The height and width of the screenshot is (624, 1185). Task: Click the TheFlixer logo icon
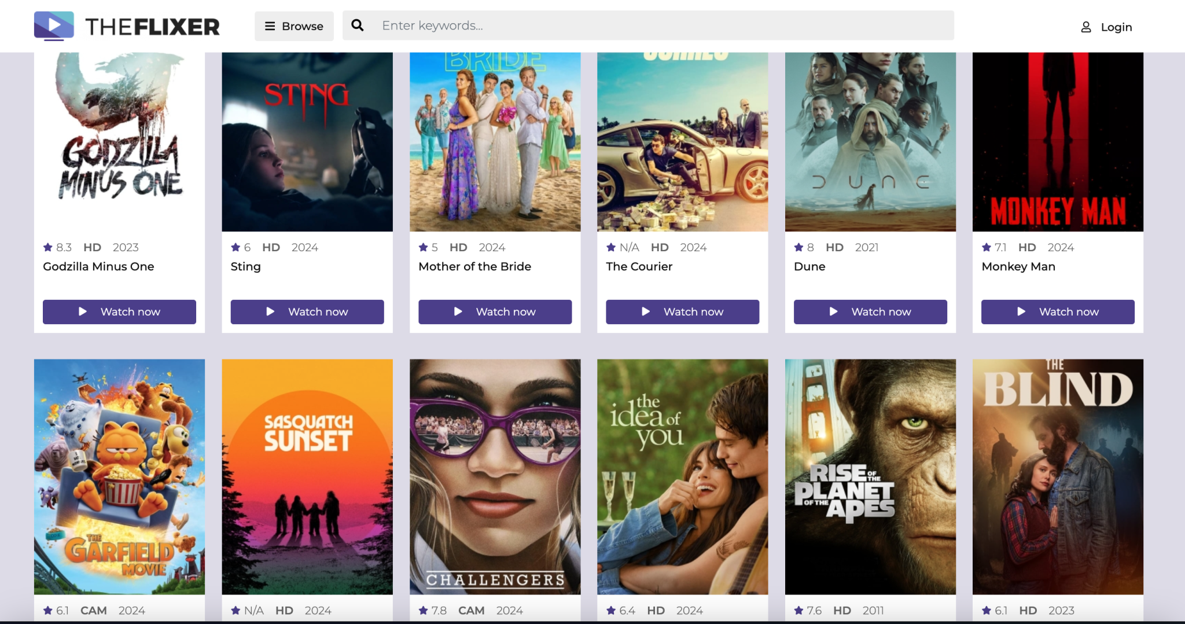pyautogui.click(x=53, y=24)
